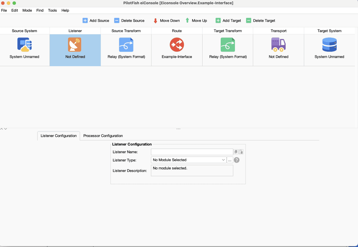Click the paste icon beside Listener Name
The image size is (358, 247).
click(241, 152)
